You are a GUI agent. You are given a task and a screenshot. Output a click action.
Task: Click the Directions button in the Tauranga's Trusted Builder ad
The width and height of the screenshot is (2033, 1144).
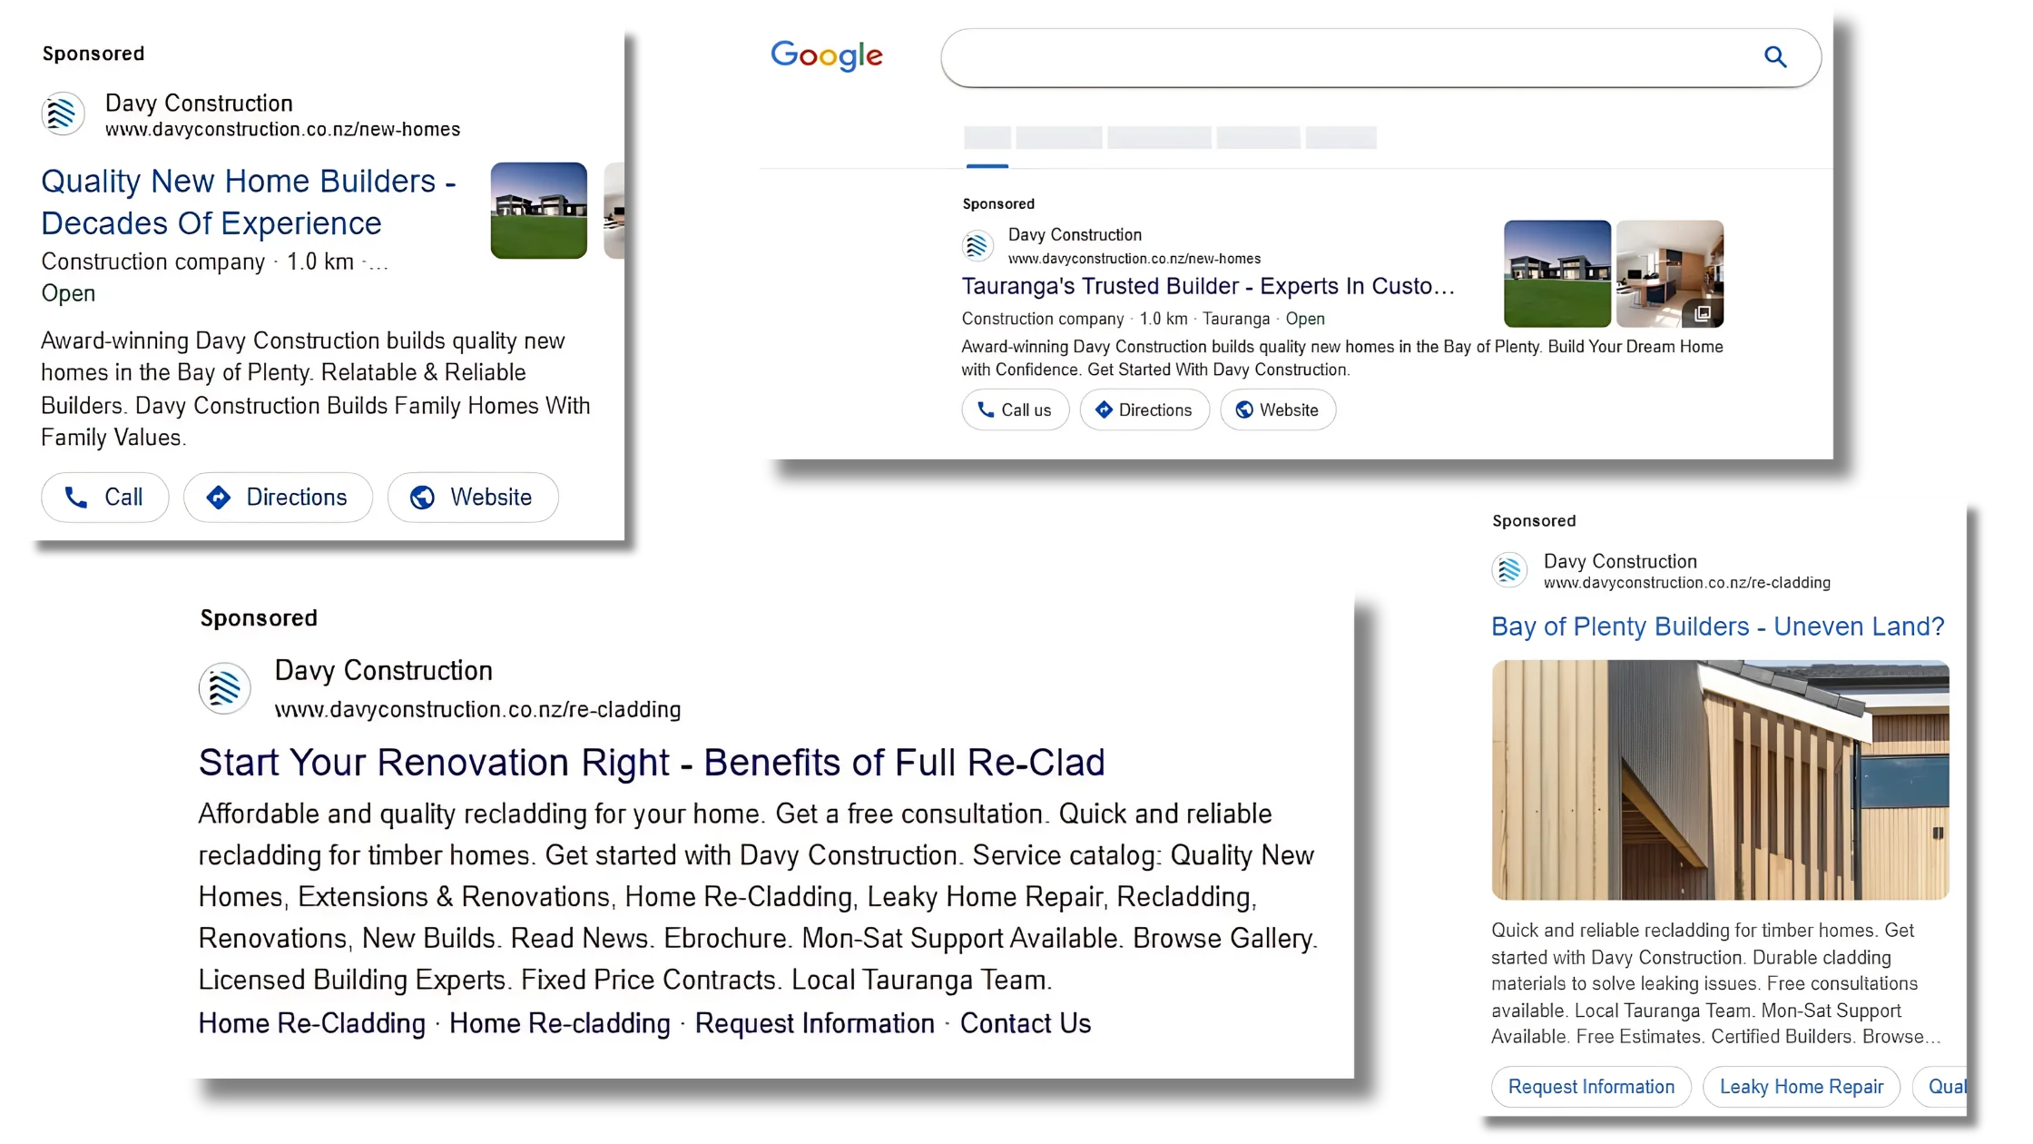click(x=1144, y=410)
